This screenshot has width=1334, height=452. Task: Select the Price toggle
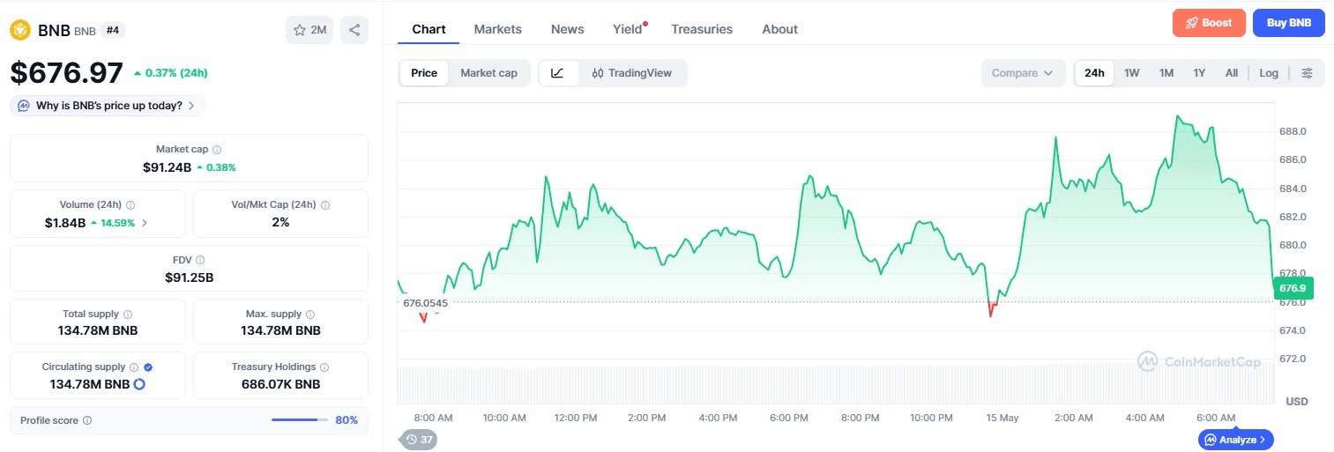[x=424, y=73]
